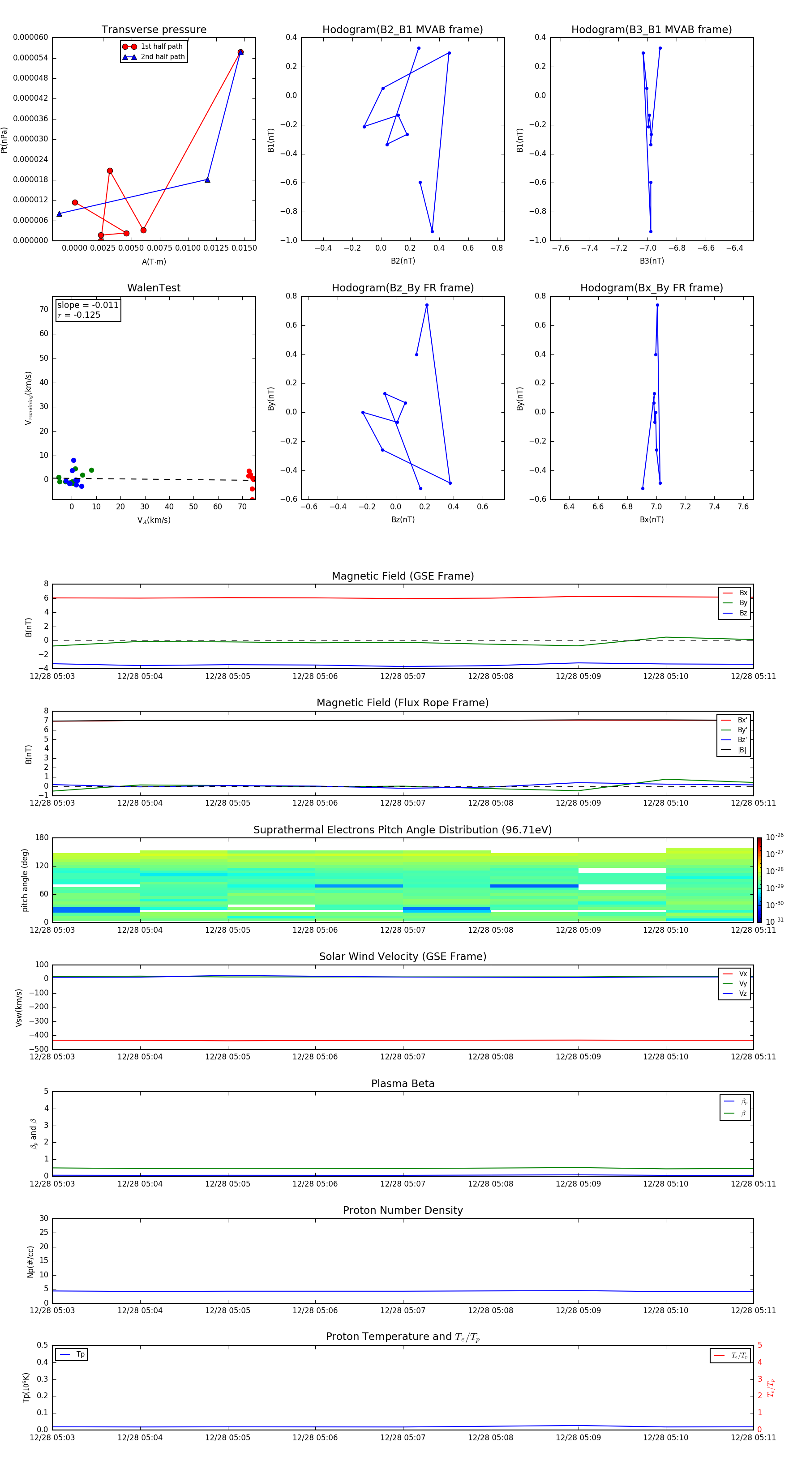806x1477 pixels.
Task: Click the Tp legend entry in temperature plot
Action: [72, 1355]
